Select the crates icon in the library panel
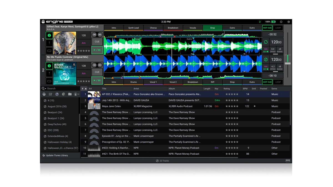 [44, 94]
